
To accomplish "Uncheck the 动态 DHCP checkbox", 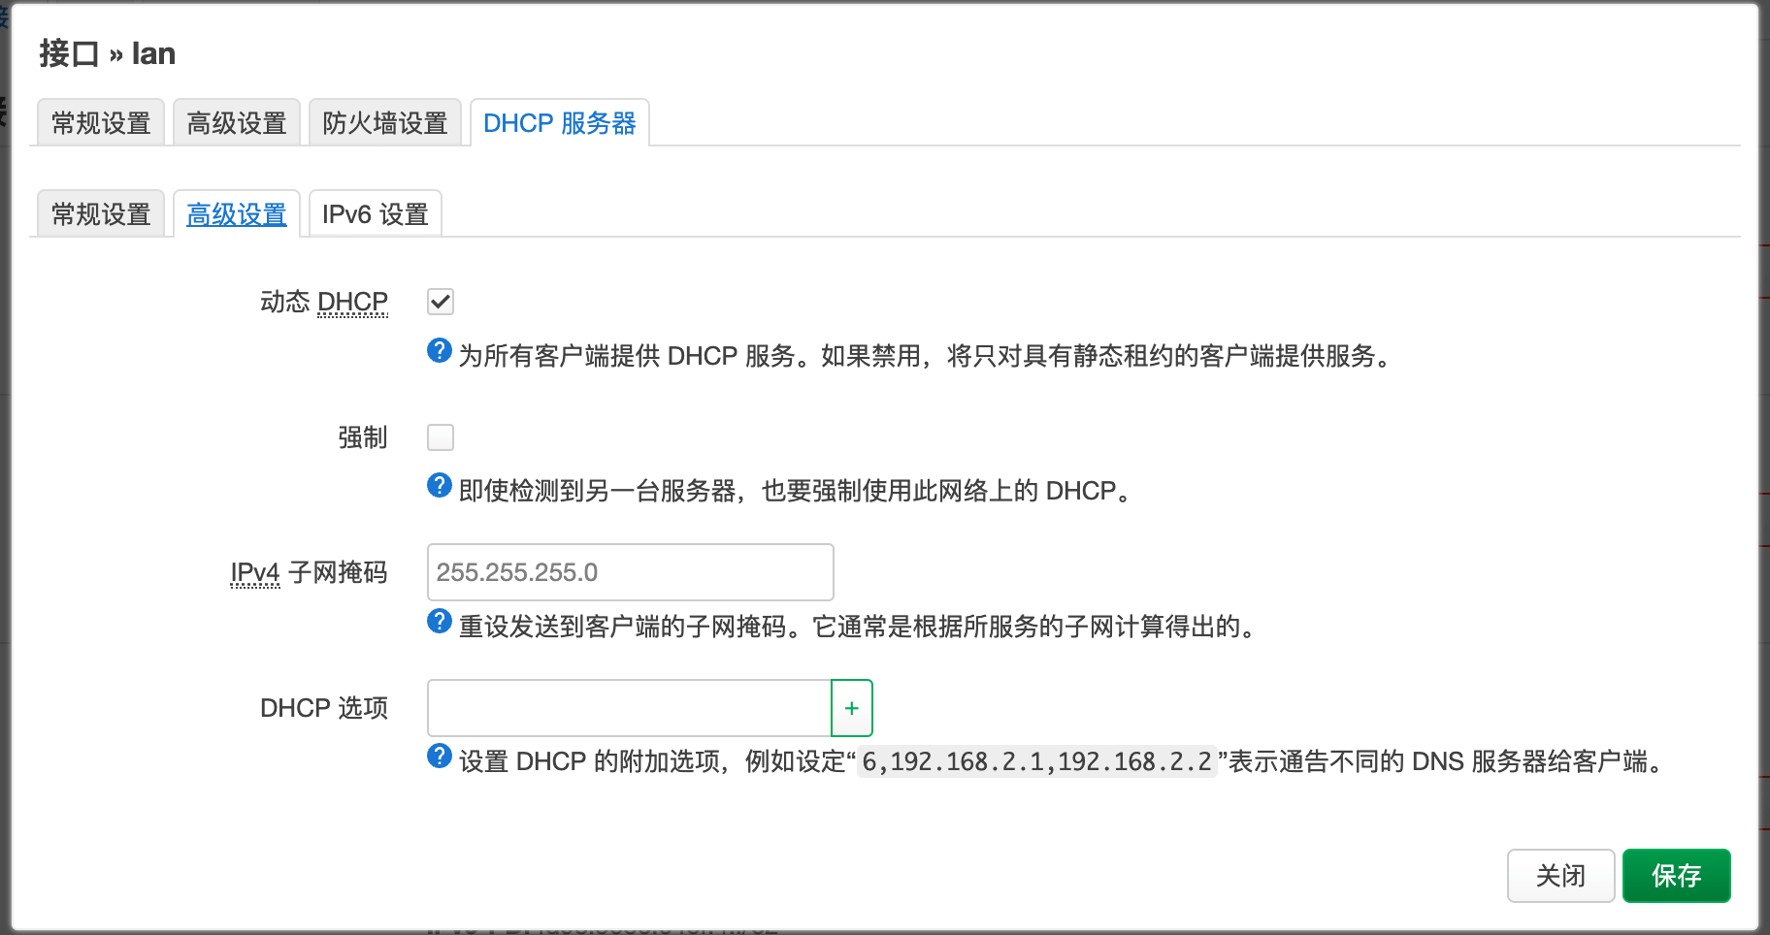I will click(441, 302).
